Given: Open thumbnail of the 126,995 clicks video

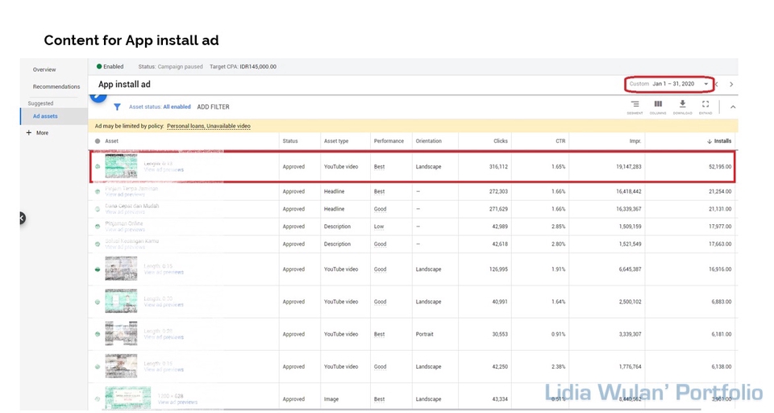Looking at the screenshot, I should pyautogui.click(x=121, y=269).
